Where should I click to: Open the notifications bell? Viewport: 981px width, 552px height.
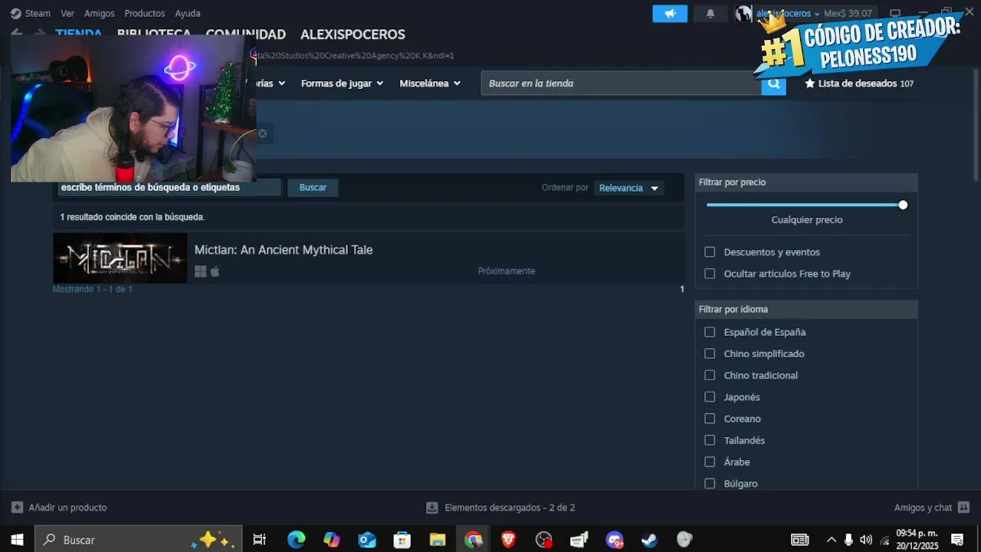coord(710,14)
